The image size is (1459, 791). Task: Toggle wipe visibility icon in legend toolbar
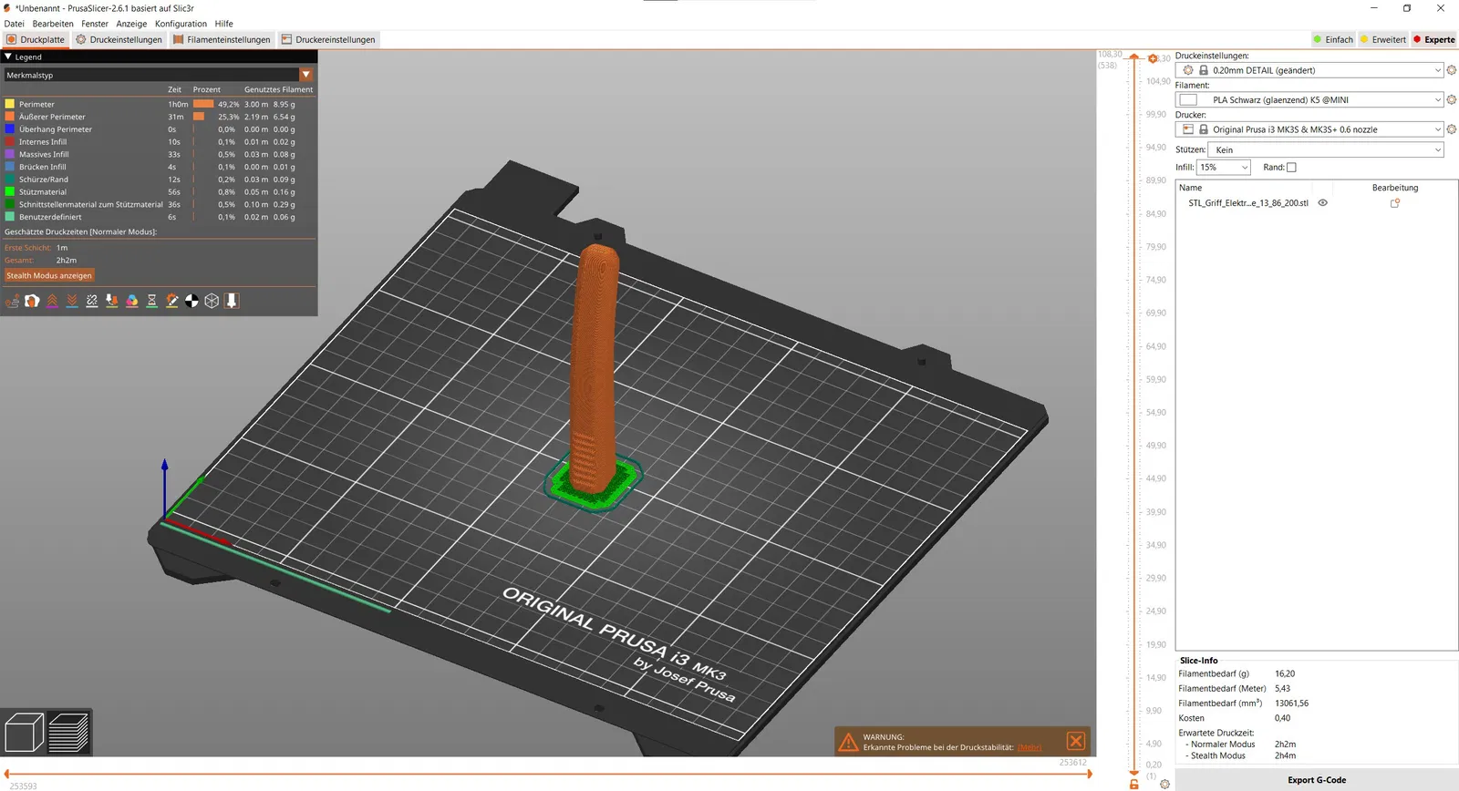[x=32, y=301]
